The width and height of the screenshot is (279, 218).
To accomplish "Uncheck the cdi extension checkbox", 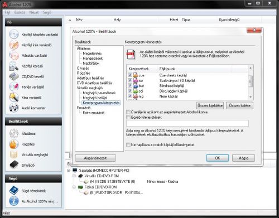I will (x=130, y=91).
